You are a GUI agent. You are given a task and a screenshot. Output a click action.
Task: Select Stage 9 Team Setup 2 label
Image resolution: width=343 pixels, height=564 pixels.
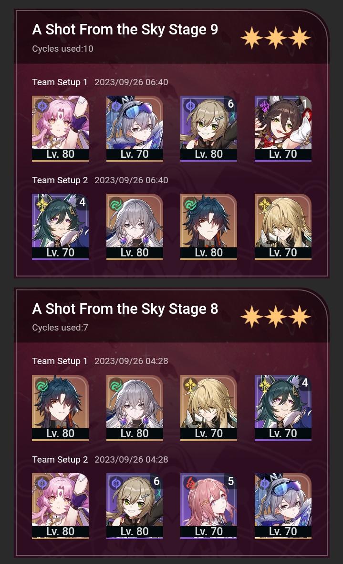click(x=60, y=180)
